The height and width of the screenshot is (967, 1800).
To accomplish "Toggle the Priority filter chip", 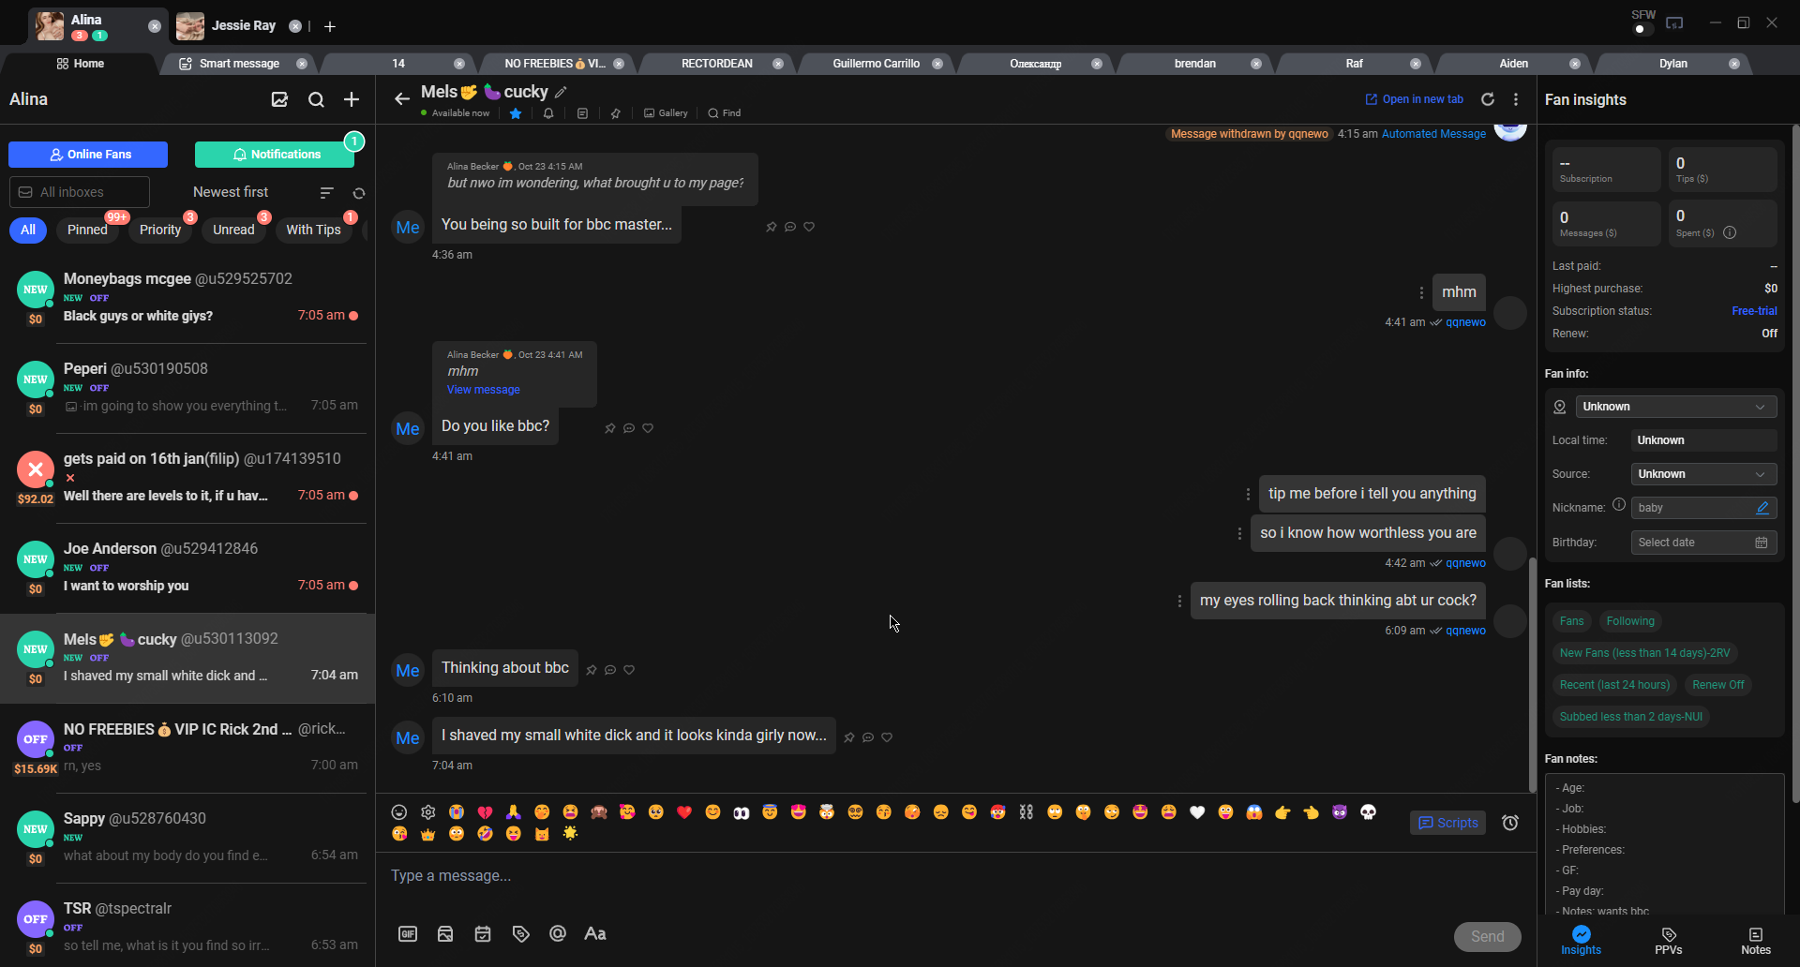I will coord(160,230).
